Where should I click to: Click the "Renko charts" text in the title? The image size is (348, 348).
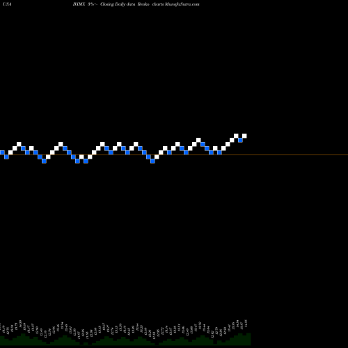coord(150,4)
